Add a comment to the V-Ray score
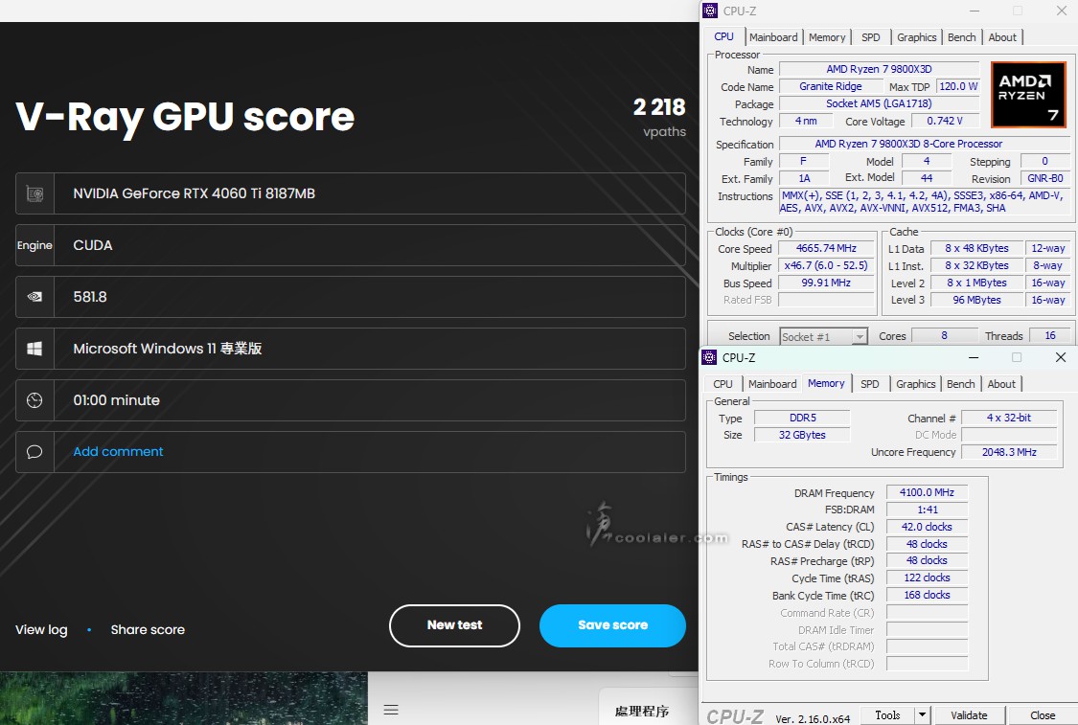This screenshot has width=1078, height=725. pyautogui.click(x=118, y=451)
